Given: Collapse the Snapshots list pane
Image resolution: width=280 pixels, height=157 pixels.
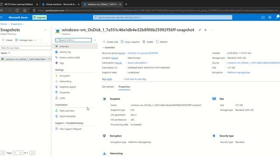Looking at the screenshot, I should coord(45,30).
